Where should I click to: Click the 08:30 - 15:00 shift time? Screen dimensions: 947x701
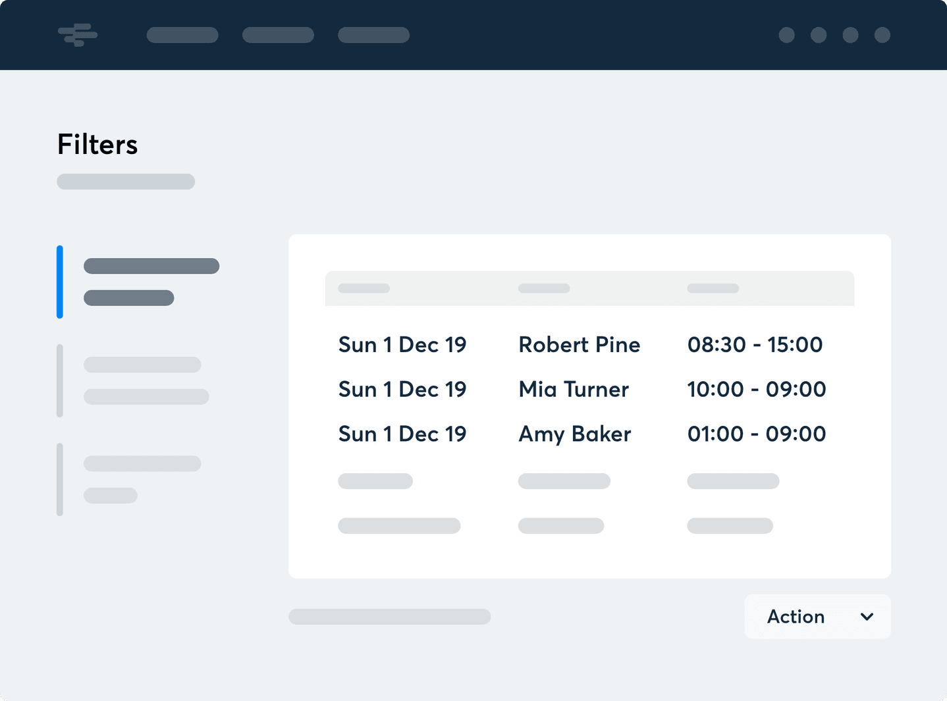pos(755,344)
